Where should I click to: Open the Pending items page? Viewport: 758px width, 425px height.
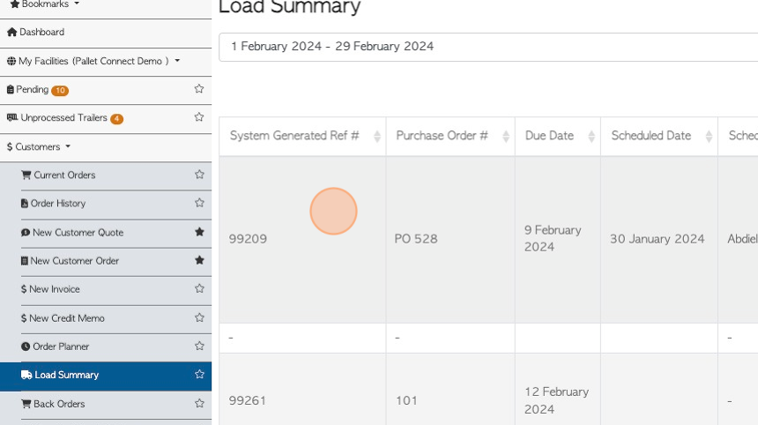tap(33, 89)
